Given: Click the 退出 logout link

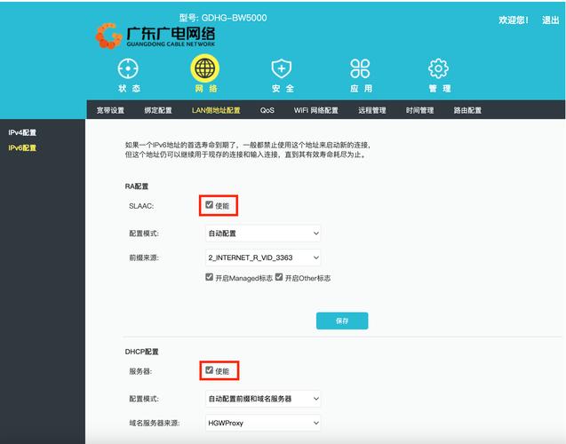Looking at the screenshot, I should 551,20.
